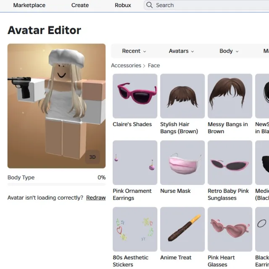Go to Marketplace in top navigation

tap(29, 5)
